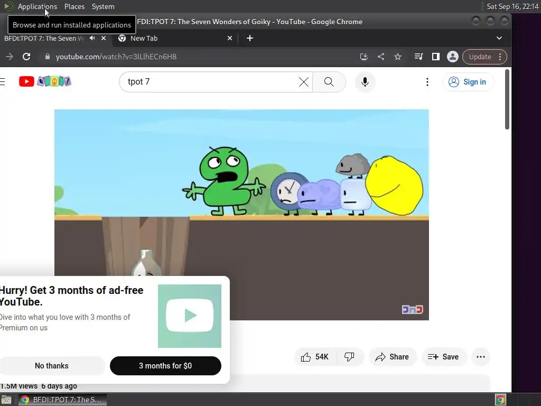
Task: Search with your voice microphone
Action: pyautogui.click(x=365, y=82)
